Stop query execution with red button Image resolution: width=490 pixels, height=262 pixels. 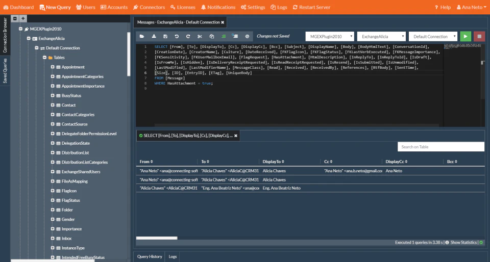coord(479,37)
